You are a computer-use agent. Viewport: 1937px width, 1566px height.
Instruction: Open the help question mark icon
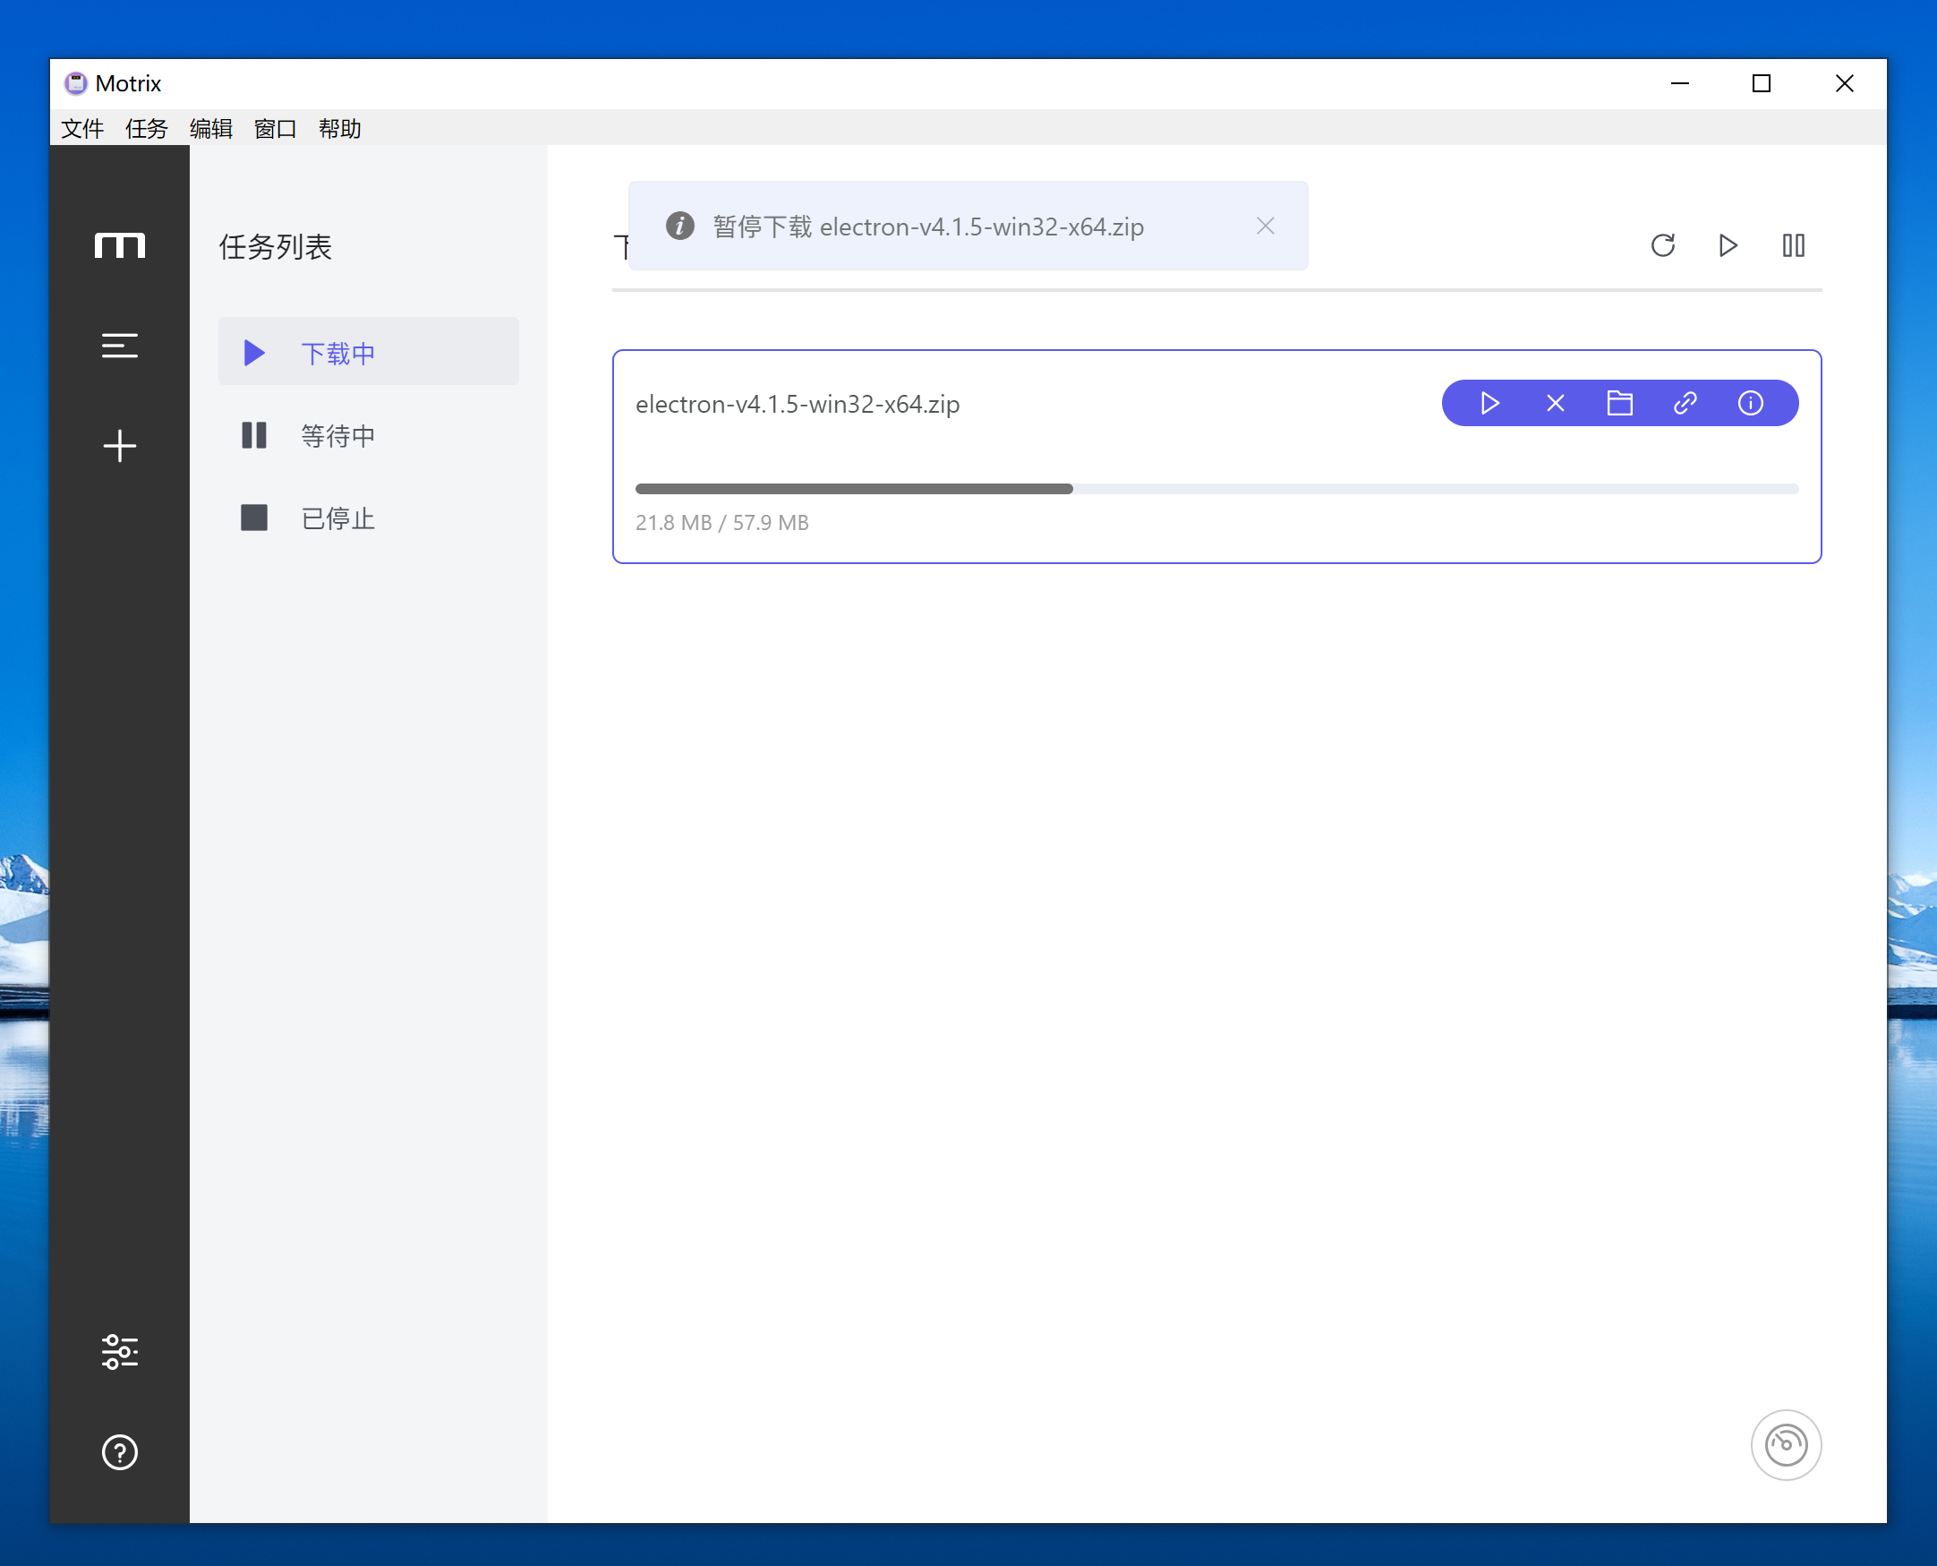119,1451
